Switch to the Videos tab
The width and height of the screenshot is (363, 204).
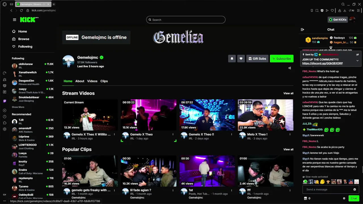[x=92, y=81]
